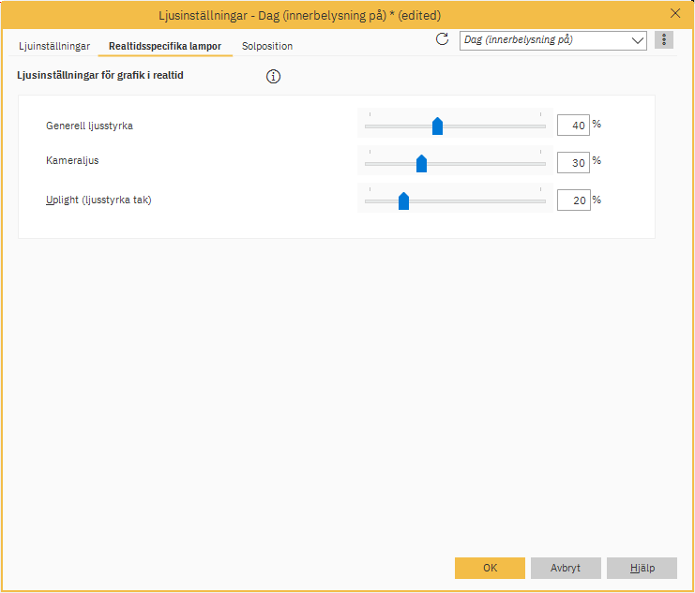This screenshot has width=695, height=593.
Task: Go to the Solposition tab
Action: coord(267,46)
